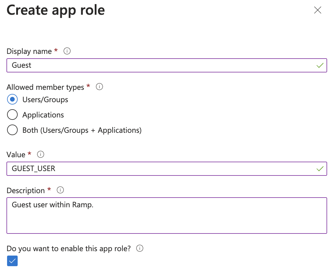The height and width of the screenshot is (275, 333).
Task: Open info tooltip next to Value label
Action: [41, 154]
